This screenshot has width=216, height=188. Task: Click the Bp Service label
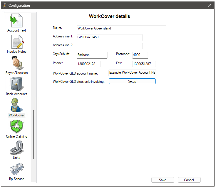(17, 179)
